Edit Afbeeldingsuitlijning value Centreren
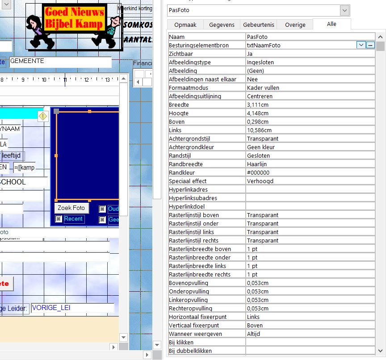This screenshot has width=386, height=360. point(310,96)
